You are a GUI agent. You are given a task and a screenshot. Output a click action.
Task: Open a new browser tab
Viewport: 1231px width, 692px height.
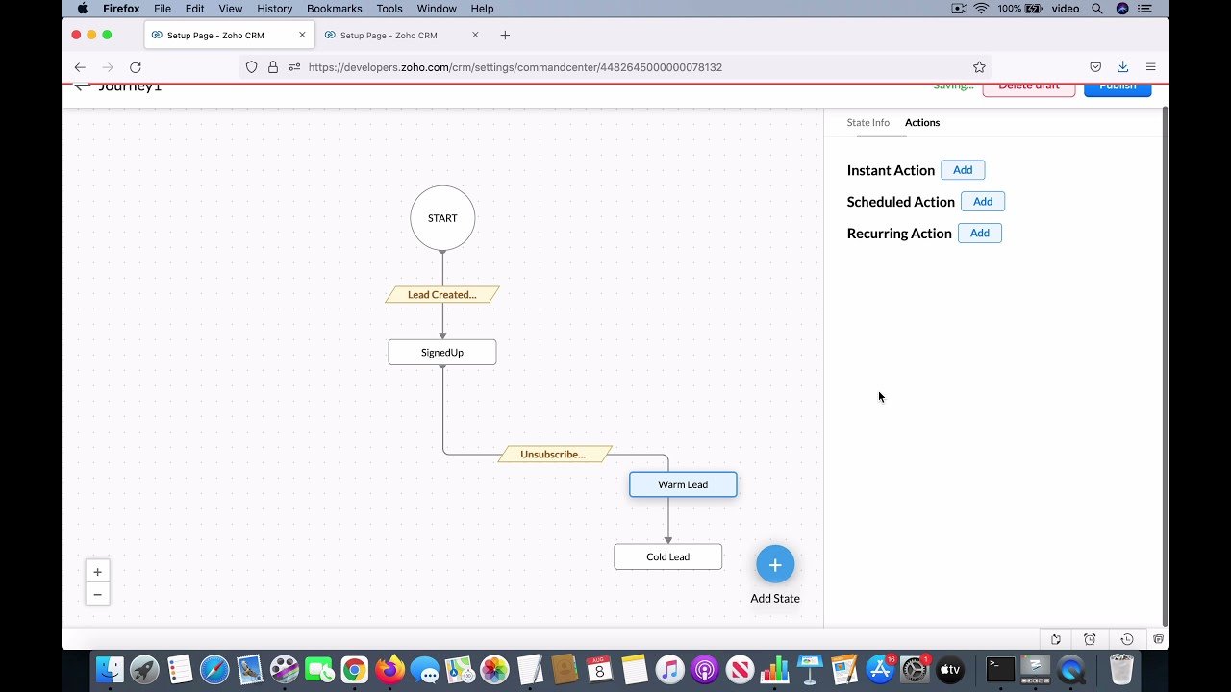(x=505, y=36)
